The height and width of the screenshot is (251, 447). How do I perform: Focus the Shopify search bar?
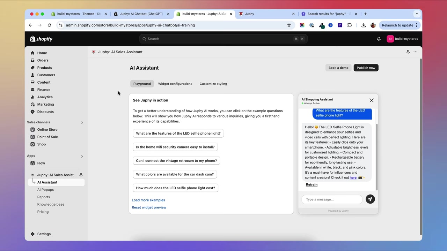click(223, 39)
